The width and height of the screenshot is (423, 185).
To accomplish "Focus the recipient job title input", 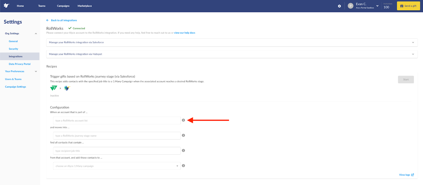I will point(117,151).
